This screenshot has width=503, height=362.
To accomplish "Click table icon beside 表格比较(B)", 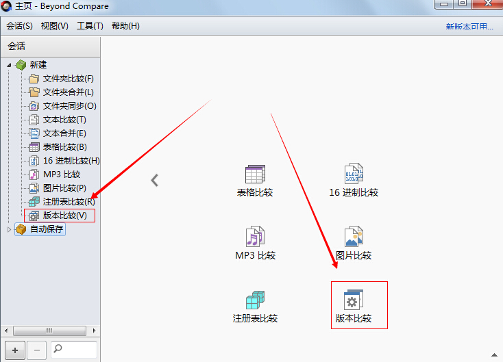I will click(x=34, y=147).
